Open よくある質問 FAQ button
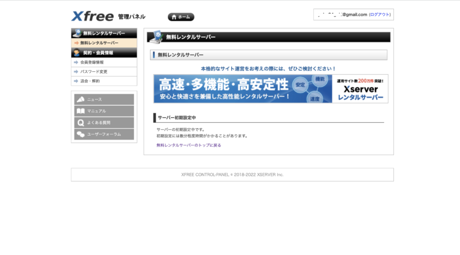The image size is (460, 255). tap(104, 122)
